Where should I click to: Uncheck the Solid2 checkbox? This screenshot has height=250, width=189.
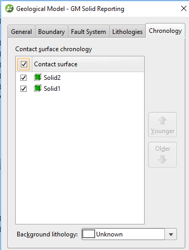click(x=23, y=78)
